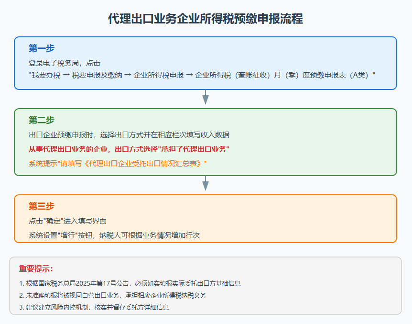
Task: Click the 系统设置"增行"按钮 sentence
Action: pos(114,235)
